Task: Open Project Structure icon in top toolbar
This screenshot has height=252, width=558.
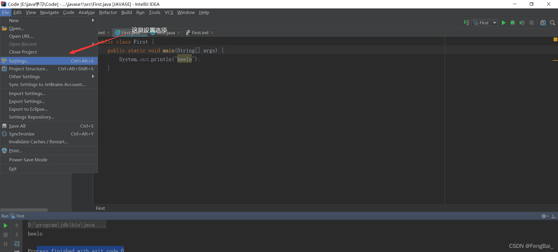Action: pyautogui.click(x=543, y=23)
